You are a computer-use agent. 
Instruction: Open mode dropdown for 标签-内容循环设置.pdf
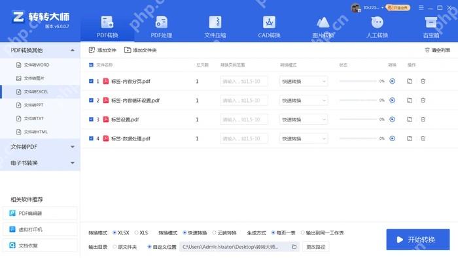(x=304, y=101)
